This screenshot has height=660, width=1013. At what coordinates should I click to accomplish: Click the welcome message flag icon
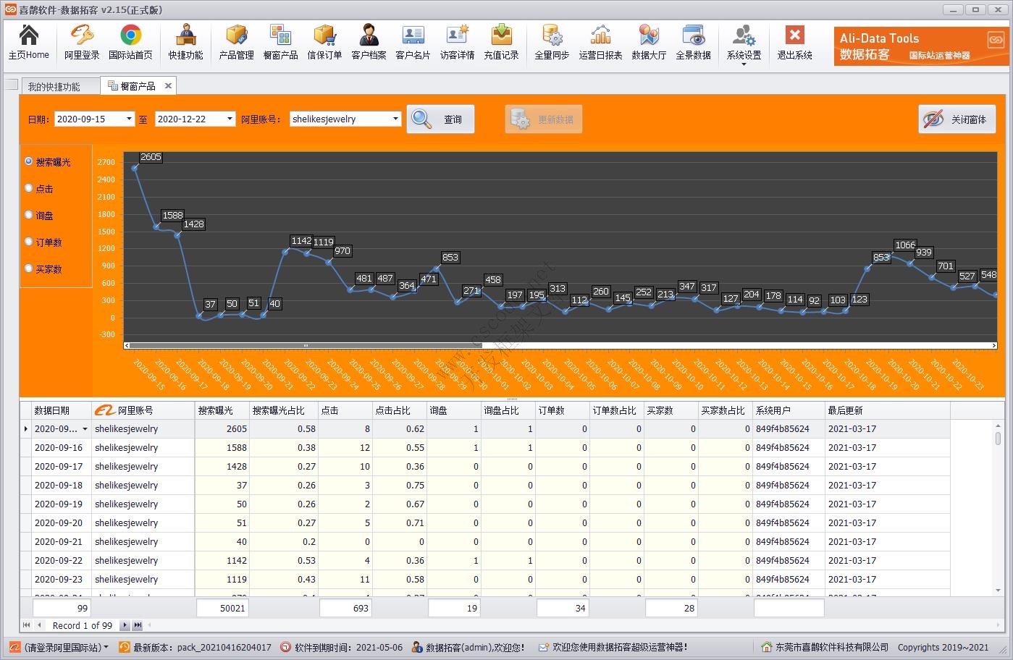click(544, 647)
